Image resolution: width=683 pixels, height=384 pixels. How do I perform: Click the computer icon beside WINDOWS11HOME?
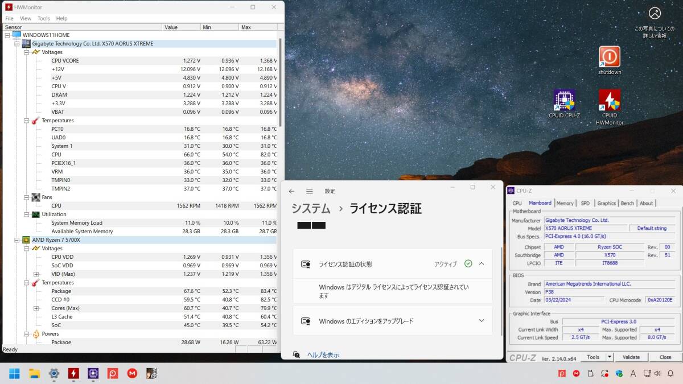click(17, 35)
